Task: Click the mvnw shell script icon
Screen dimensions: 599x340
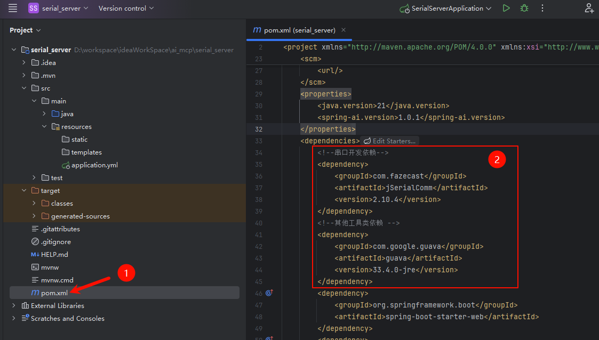Action: (x=35, y=267)
